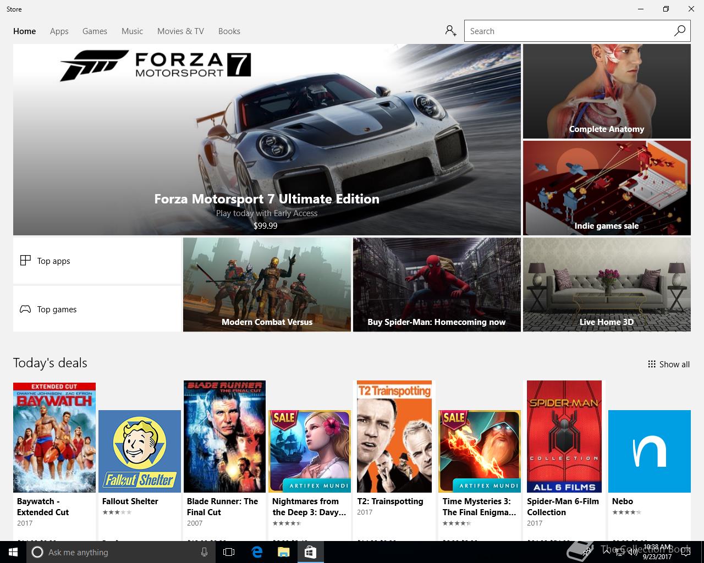Show all of Today's deals
Screen dimensions: 704x563
[x=669, y=364]
